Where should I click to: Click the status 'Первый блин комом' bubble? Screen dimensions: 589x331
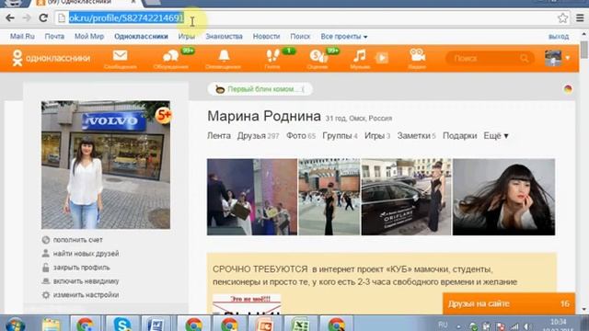pos(260,89)
